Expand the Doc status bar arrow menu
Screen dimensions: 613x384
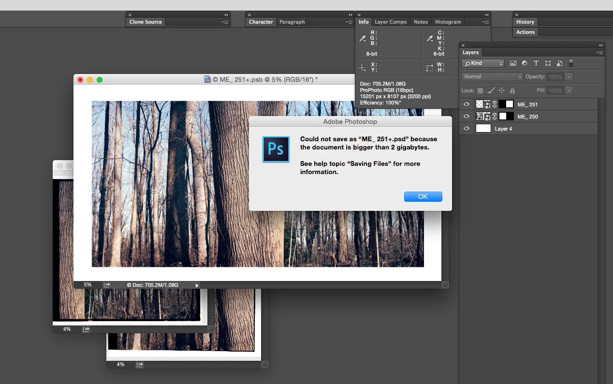(197, 285)
